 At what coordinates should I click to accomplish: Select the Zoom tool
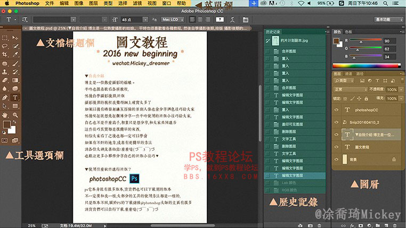15,115
